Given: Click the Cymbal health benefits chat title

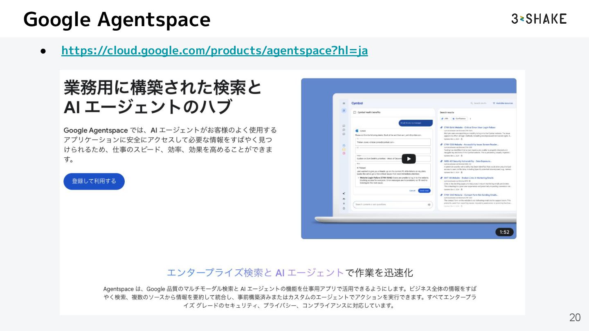Looking at the screenshot, I should click(x=369, y=112).
